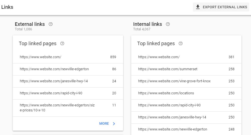Expand the MORE chevron arrow in external card

(114, 124)
